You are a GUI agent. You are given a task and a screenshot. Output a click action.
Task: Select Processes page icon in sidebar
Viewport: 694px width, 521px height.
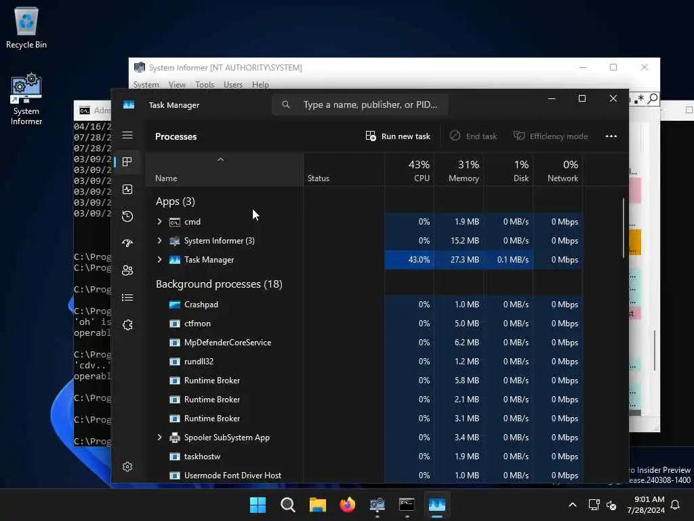127,162
